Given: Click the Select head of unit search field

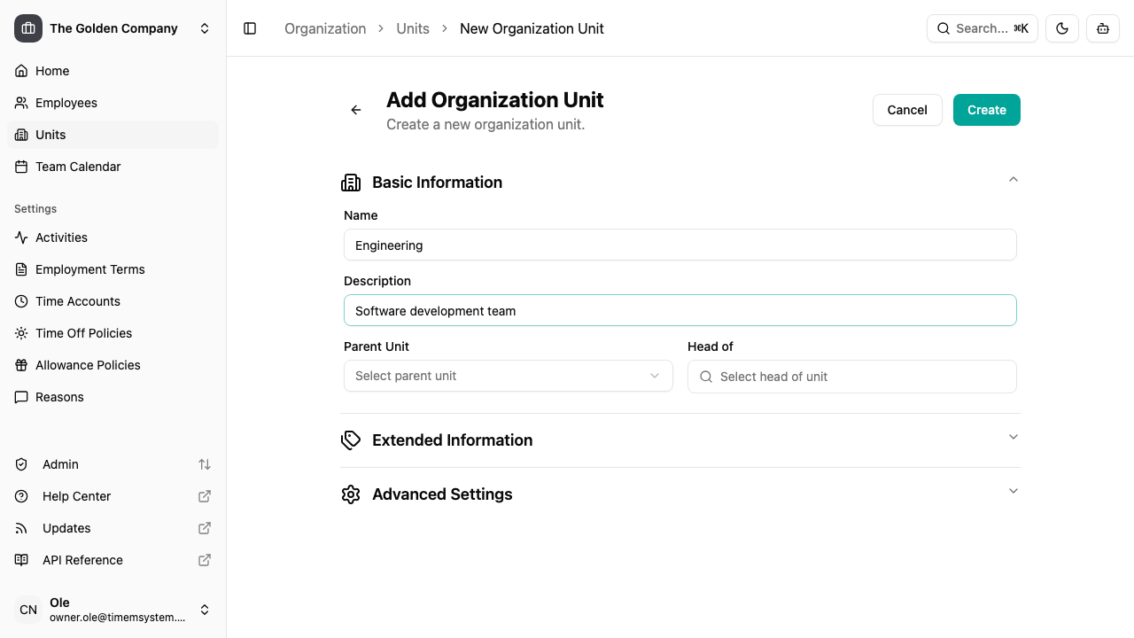Looking at the screenshot, I should pyautogui.click(x=851, y=377).
